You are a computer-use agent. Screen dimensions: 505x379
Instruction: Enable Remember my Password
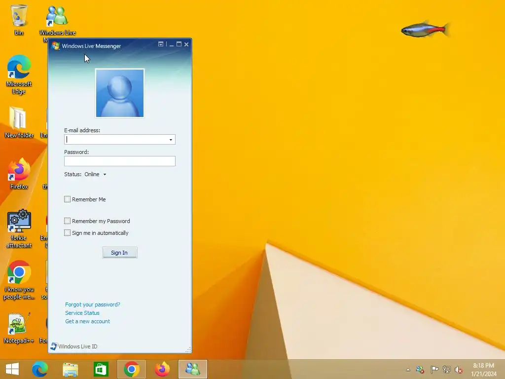click(67, 221)
